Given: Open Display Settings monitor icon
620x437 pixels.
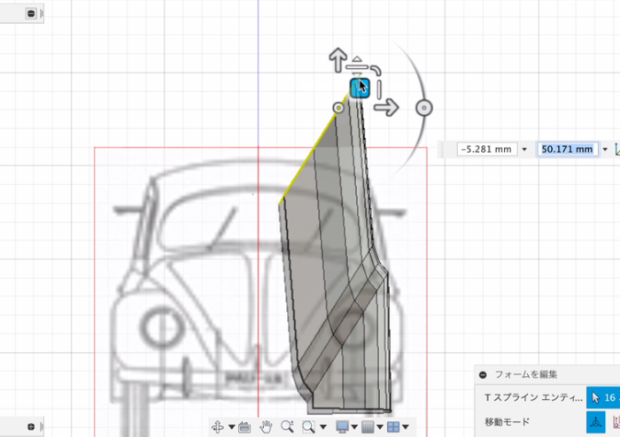Looking at the screenshot, I should click(344, 427).
